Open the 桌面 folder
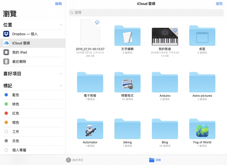 coord(202,35)
